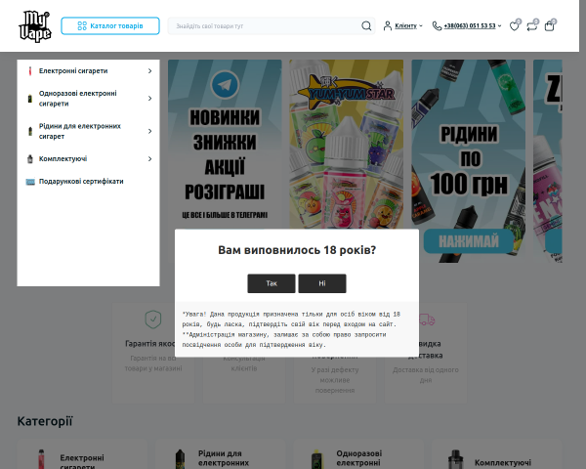
Task: Expand the Електронні сигарети submenu chevron
Action: point(149,70)
